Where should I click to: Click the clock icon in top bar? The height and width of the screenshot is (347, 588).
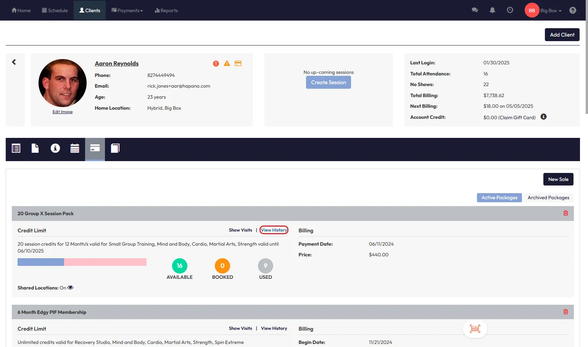tap(510, 10)
